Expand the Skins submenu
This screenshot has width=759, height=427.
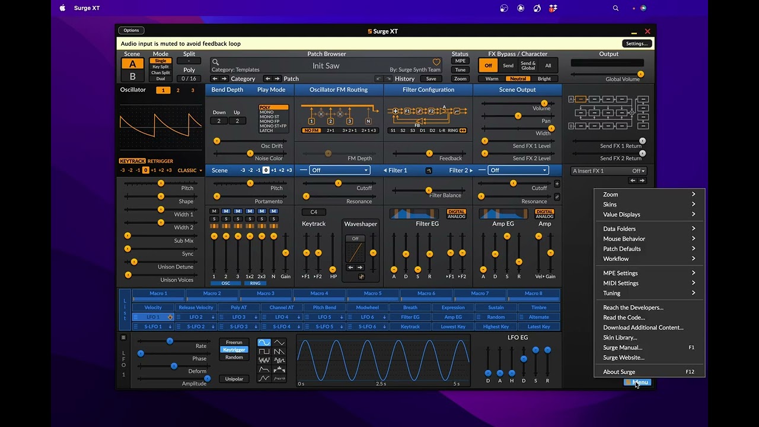pyautogui.click(x=649, y=205)
